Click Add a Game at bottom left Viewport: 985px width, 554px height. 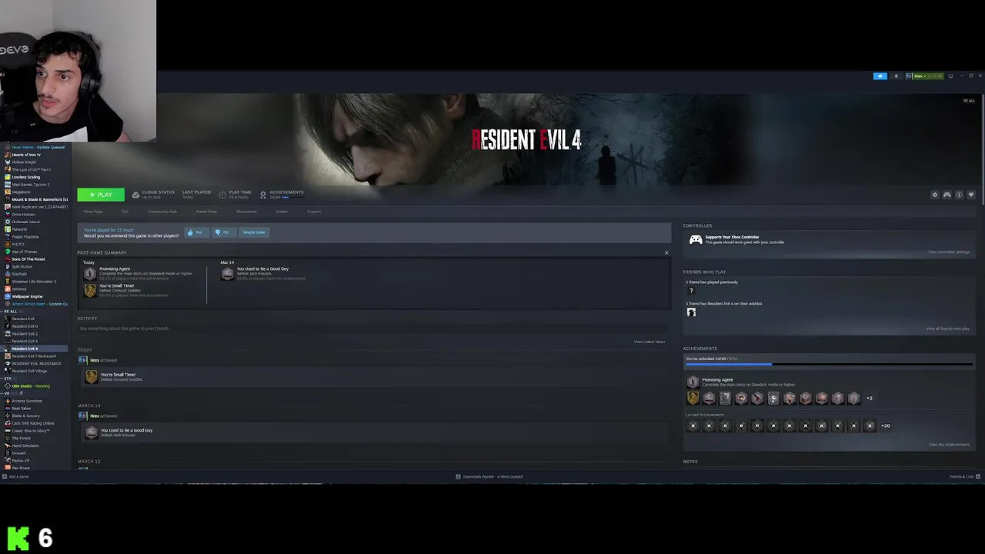[x=16, y=476]
